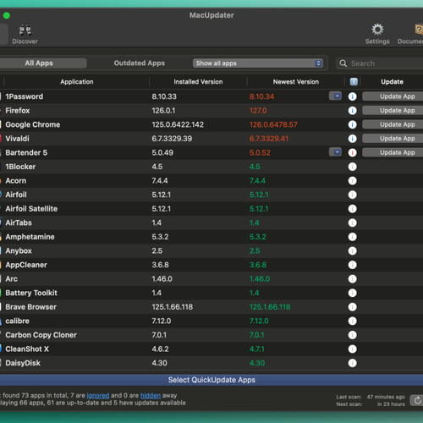This screenshot has height=423, width=423.
Task: Sort by Application column header
Action: coord(77,82)
